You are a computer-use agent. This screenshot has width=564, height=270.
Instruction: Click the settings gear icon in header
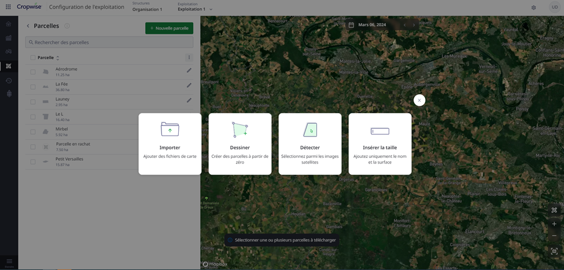pyautogui.click(x=533, y=8)
